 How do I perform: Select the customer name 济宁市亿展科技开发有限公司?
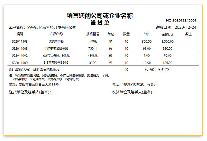tap(52, 27)
